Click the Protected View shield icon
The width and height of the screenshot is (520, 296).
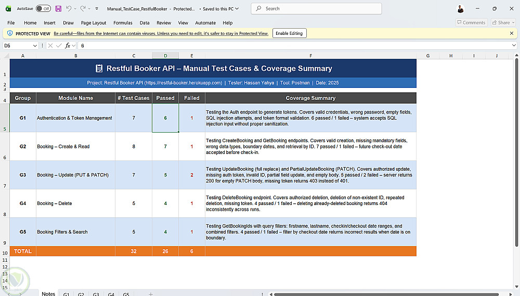(9, 33)
